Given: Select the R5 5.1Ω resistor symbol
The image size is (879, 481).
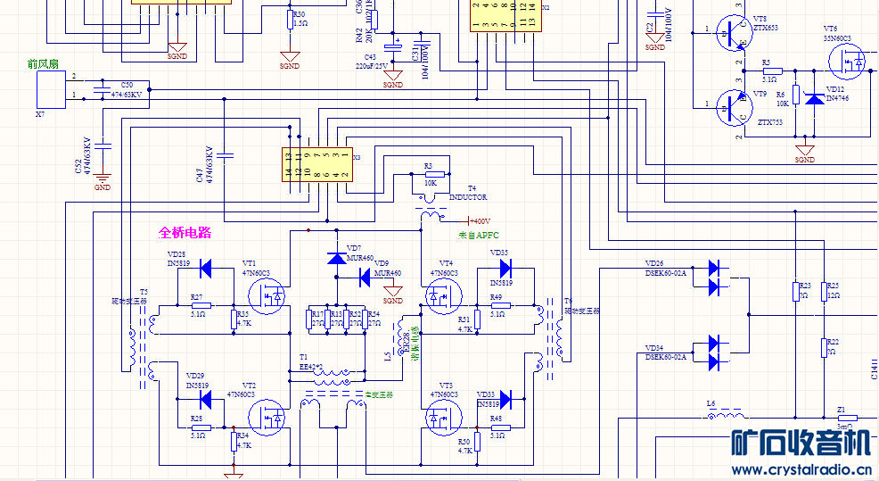Looking at the screenshot, I should [772, 70].
